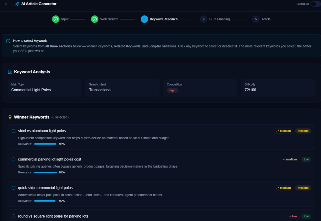321x221 pixels.
Task: Click the Gemini AI label
Action: 303,4
